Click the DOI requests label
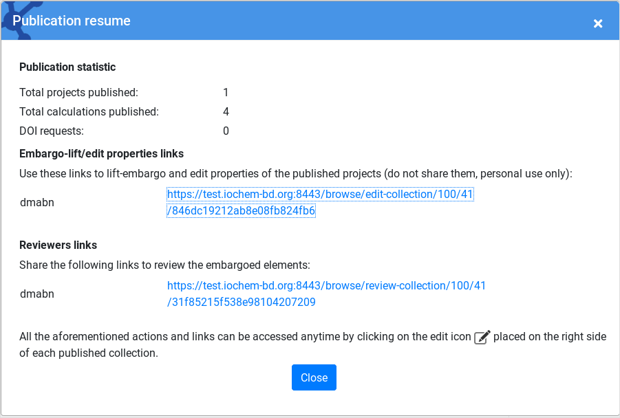This screenshot has height=418, width=620. [52, 131]
